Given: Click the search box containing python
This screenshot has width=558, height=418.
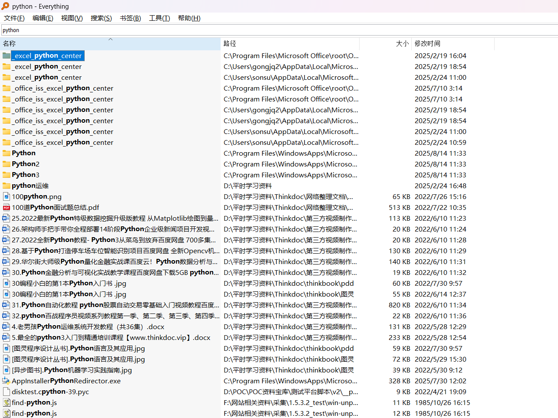Looking at the screenshot, I should click(x=279, y=30).
